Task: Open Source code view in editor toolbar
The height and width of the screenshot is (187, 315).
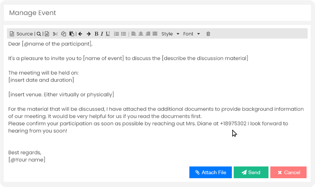Action: [21, 34]
